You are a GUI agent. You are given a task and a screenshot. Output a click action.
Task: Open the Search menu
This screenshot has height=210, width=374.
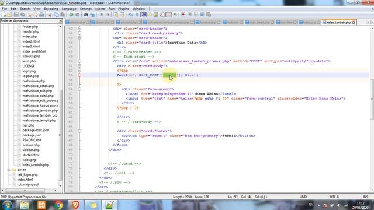coord(25,9)
